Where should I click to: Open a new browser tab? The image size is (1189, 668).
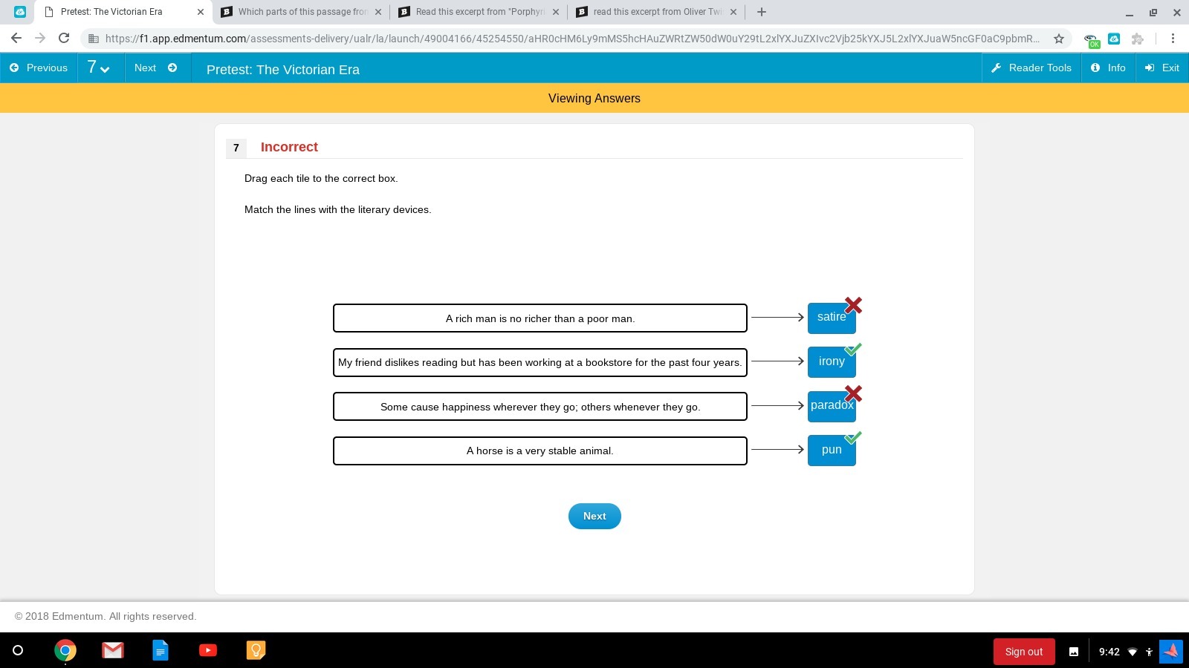coord(761,12)
